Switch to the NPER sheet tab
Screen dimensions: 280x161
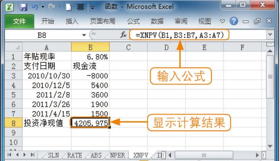pos(117,155)
